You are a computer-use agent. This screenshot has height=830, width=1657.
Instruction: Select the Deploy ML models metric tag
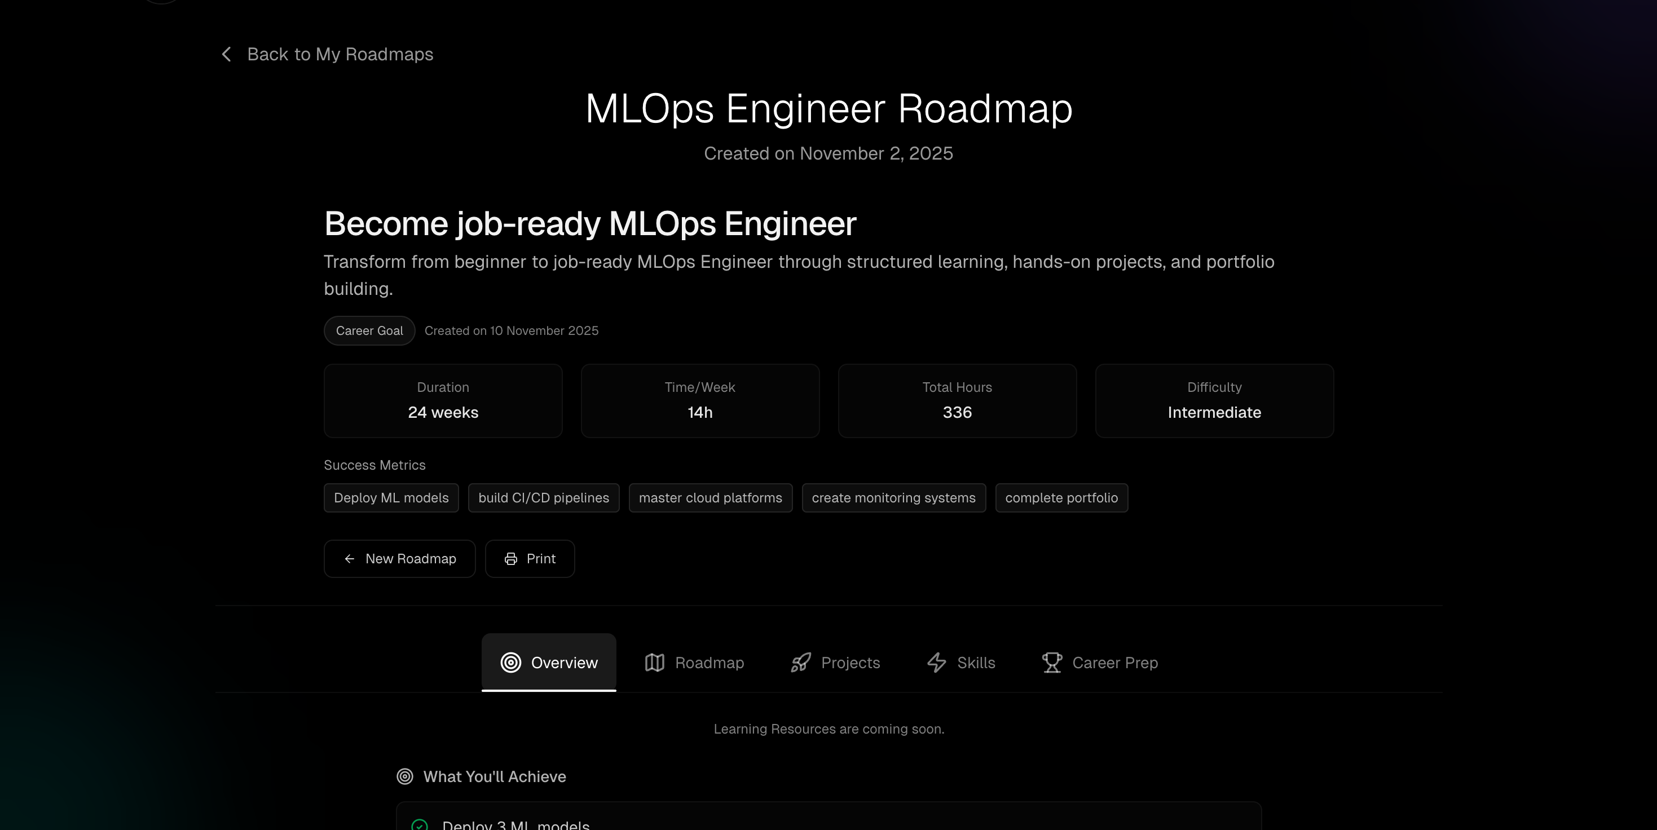(391, 498)
